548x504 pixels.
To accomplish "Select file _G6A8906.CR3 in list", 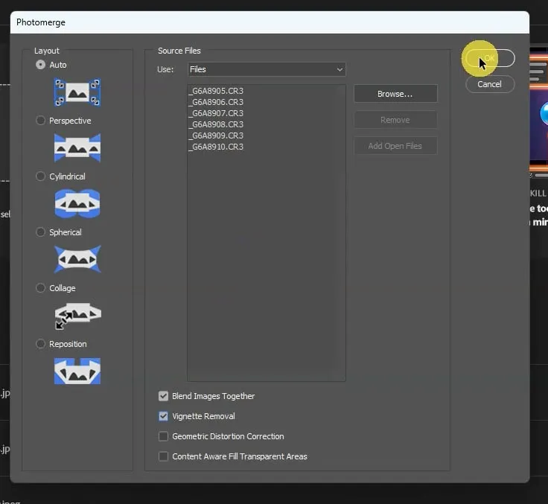I will pyautogui.click(x=216, y=102).
